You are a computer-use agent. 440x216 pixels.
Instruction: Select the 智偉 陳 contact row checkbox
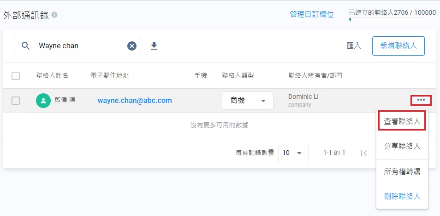[16, 101]
